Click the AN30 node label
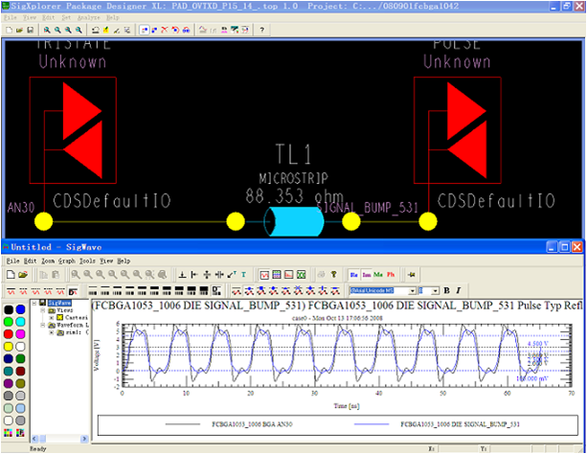The height and width of the screenshot is (454, 587). point(19,207)
